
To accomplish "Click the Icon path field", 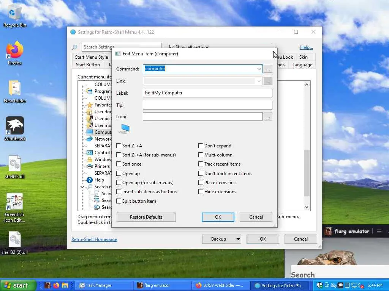I will coord(202,117).
